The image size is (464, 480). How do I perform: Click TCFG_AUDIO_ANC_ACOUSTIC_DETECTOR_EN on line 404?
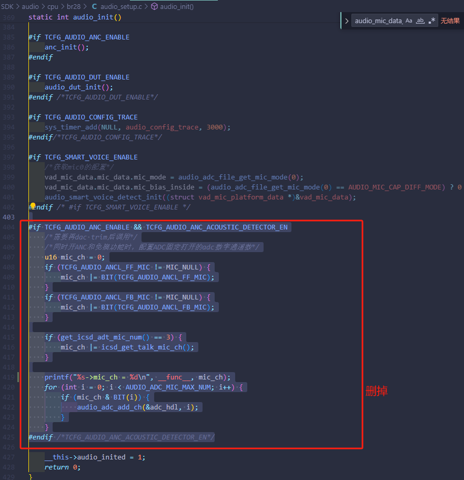point(217,227)
